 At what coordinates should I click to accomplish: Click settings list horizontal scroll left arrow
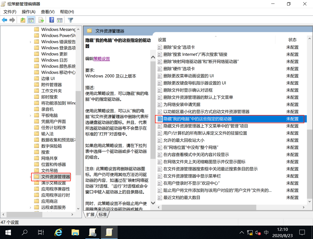pyautogui.click(x=159, y=207)
